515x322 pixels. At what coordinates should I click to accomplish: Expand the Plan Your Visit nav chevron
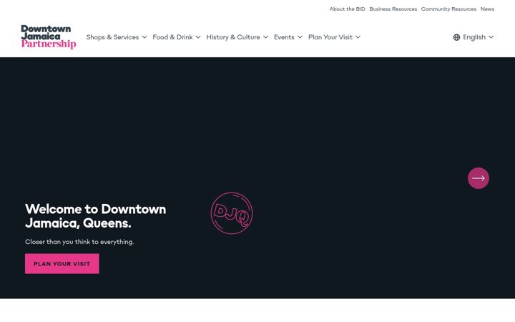tap(358, 37)
